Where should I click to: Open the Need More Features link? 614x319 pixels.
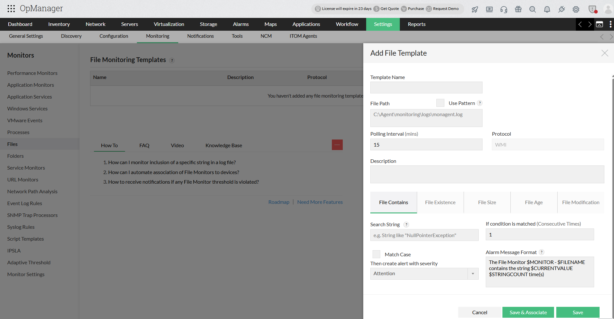click(x=320, y=202)
